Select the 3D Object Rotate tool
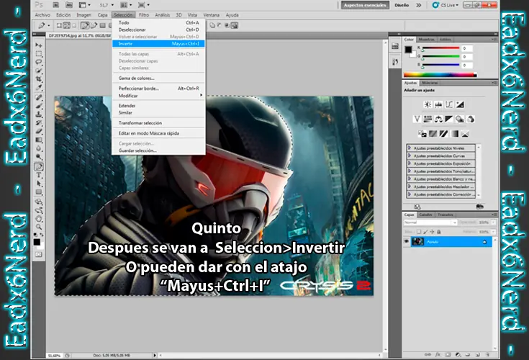Screen dimensions: 529x360 coord(39,202)
